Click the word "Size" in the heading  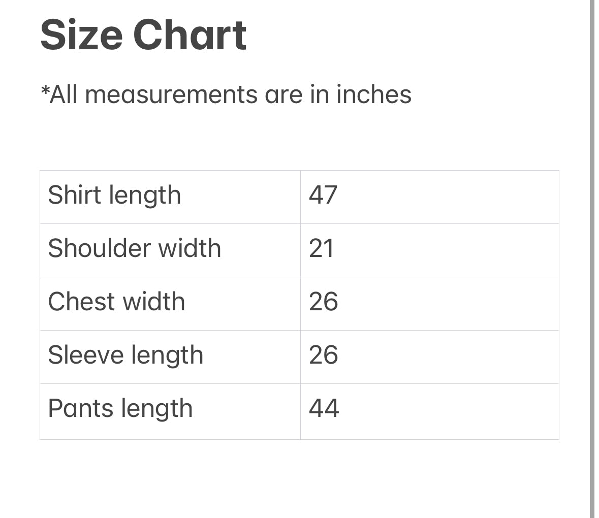pyautogui.click(x=81, y=36)
